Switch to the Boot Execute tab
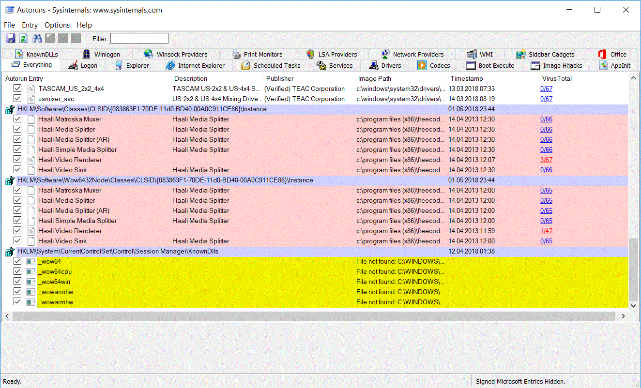 pyautogui.click(x=489, y=65)
